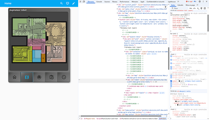The image size is (209, 120).
Task: Click the paintbrush icon in Styles toolbar
Action: [x=201, y=8]
